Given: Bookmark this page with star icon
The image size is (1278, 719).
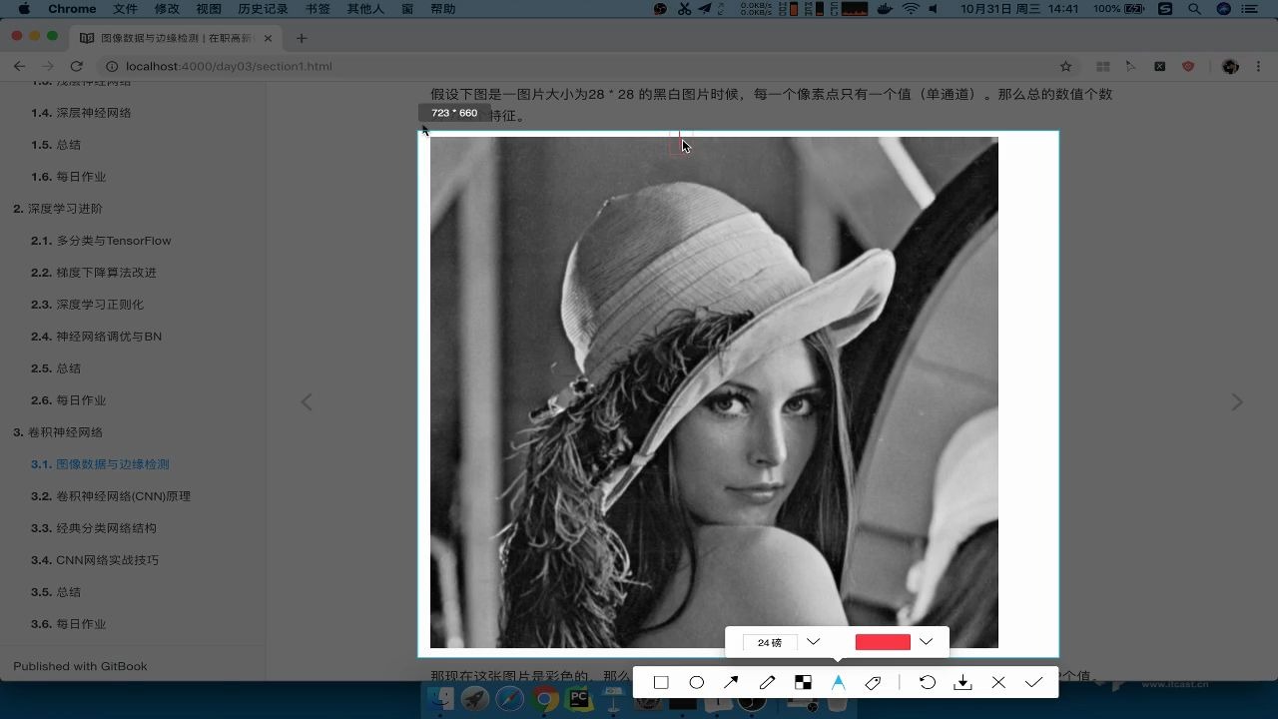Looking at the screenshot, I should (x=1065, y=67).
